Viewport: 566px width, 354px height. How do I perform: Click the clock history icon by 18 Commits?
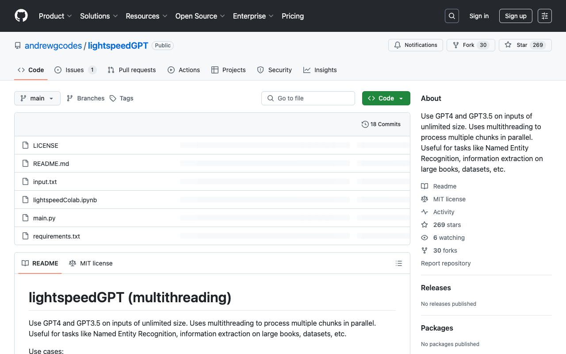[365, 124]
